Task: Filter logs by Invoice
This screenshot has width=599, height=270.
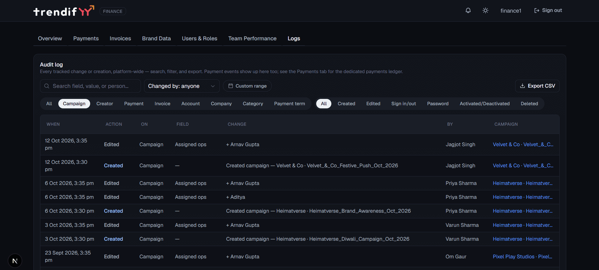Action: pos(162,104)
